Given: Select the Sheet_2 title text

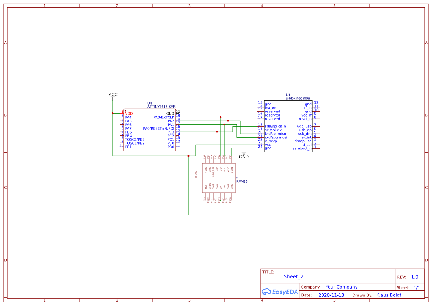Looking at the screenshot, I should click(x=293, y=276).
